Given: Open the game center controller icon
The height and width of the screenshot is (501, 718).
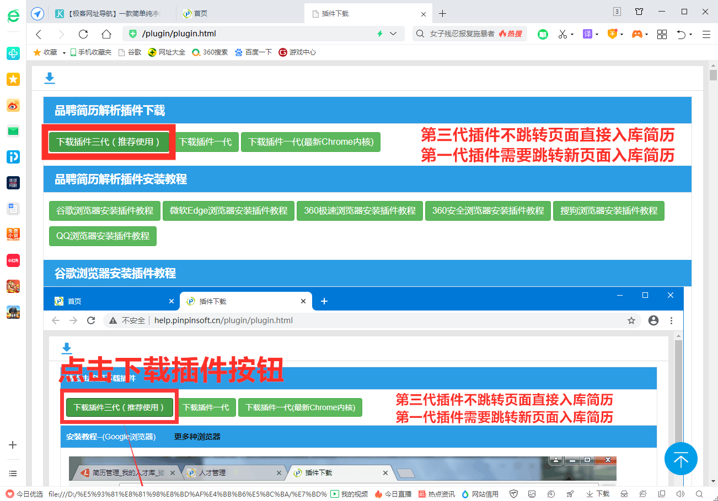Looking at the screenshot, I should pos(637,34).
